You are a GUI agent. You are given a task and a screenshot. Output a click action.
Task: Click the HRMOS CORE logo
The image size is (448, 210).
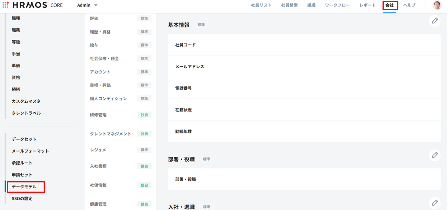(35, 5)
